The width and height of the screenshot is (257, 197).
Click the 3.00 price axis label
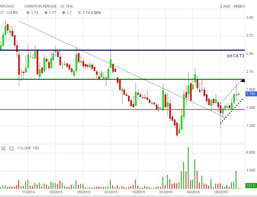point(250,18)
